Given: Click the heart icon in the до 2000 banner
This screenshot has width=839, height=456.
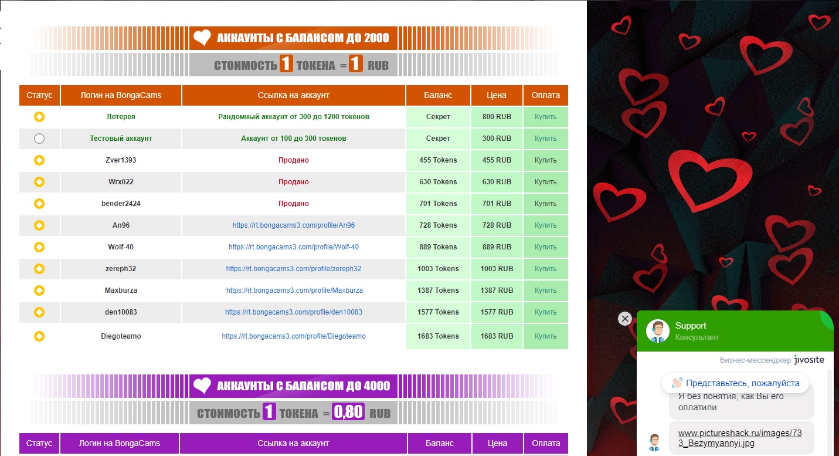Looking at the screenshot, I should [202, 39].
